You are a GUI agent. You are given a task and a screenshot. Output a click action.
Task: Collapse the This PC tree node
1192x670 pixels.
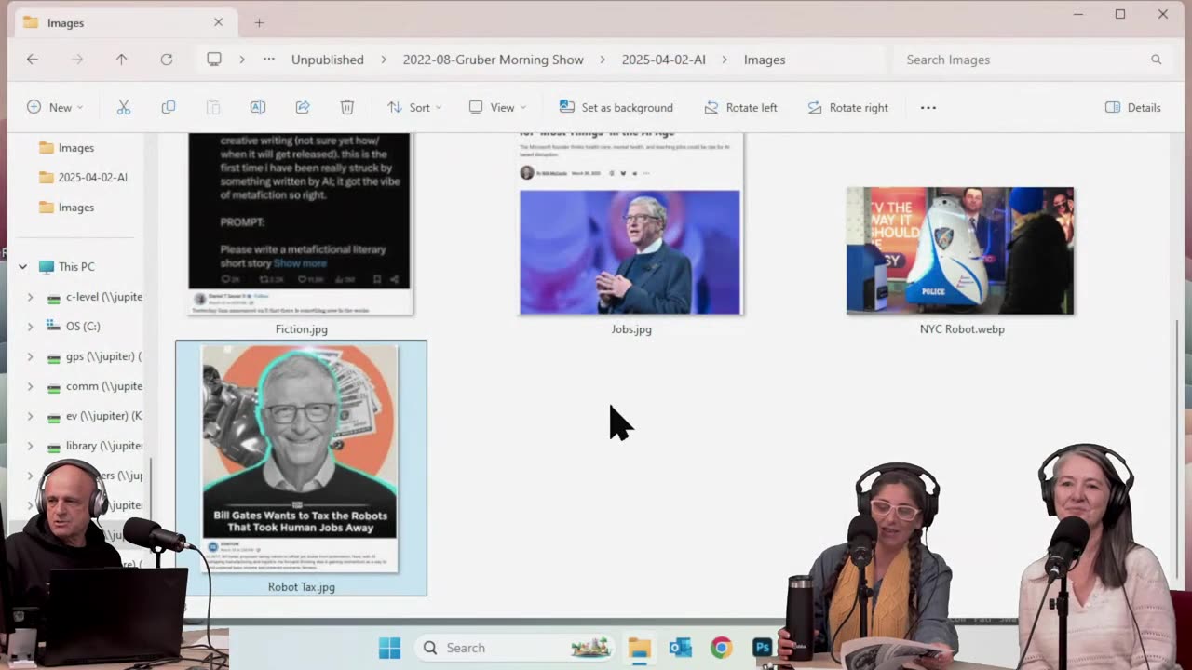coord(23,267)
